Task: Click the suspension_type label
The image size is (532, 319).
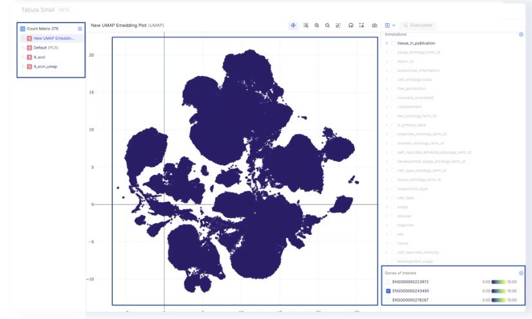Action: 413,189
